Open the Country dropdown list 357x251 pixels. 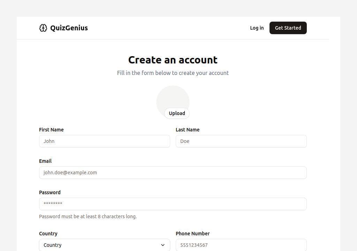(101, 245)
